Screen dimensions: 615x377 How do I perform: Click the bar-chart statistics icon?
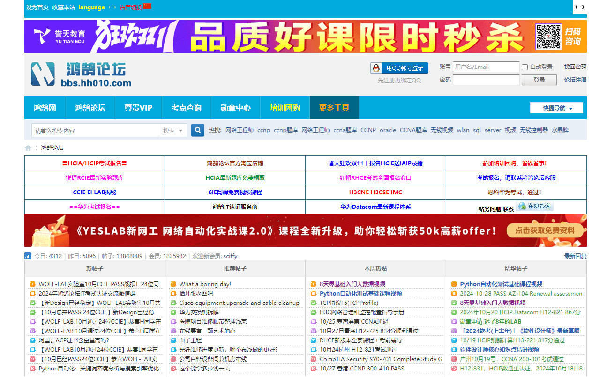[27, 256]
